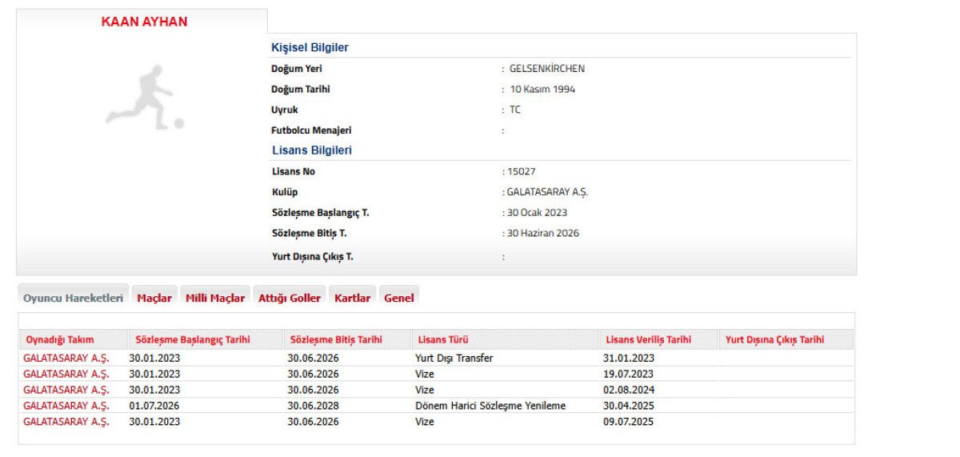Click the Sözleşme Başlangıç Tarihi column header
960x457 pixels.
coord(193,340)
